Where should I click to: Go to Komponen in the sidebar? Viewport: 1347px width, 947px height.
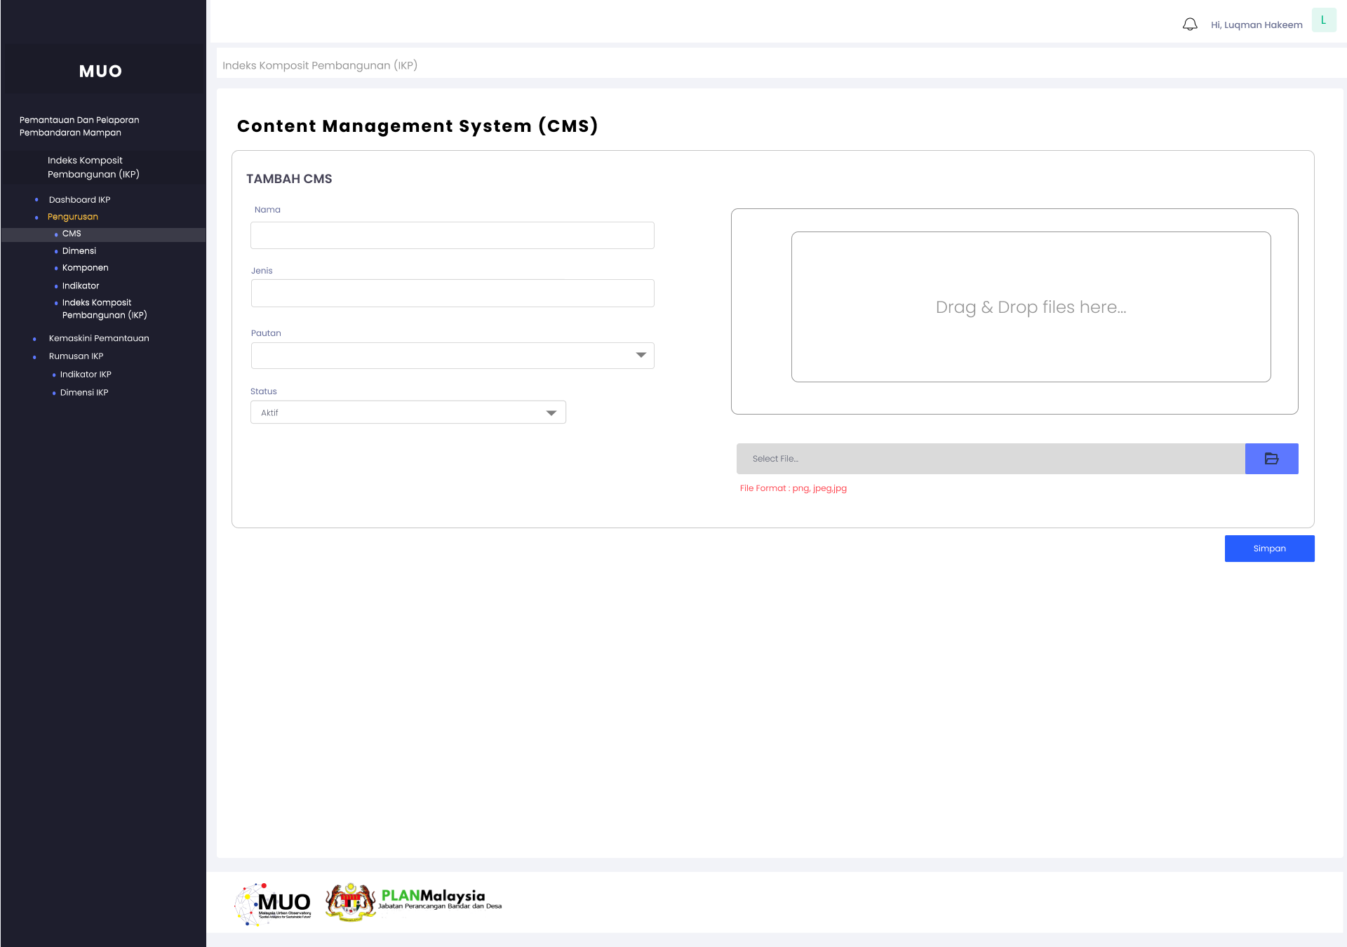pos(85,268)
